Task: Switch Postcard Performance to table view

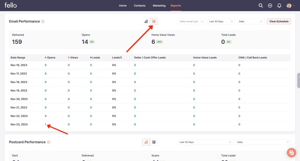Action: (154, 142)
